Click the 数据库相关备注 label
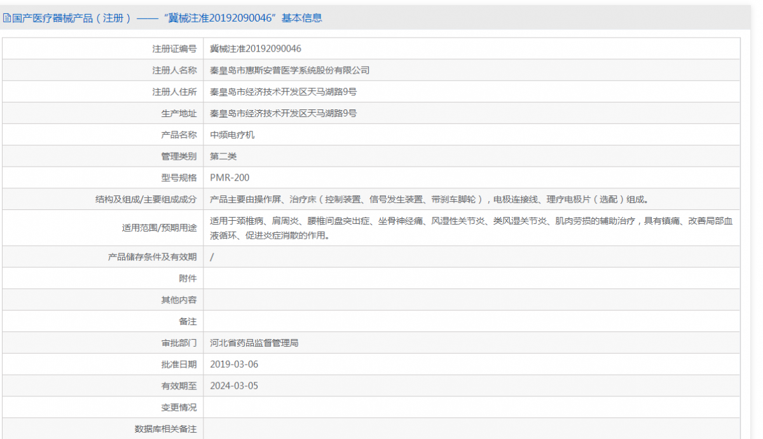Image resolution: width=763 pixels, height=439 pixels. 166,429
